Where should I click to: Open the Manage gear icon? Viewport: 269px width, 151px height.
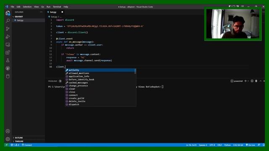click(8, 139)
